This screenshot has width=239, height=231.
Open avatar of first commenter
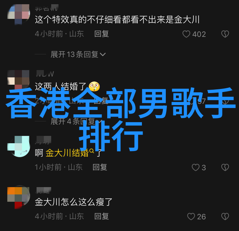18,15
